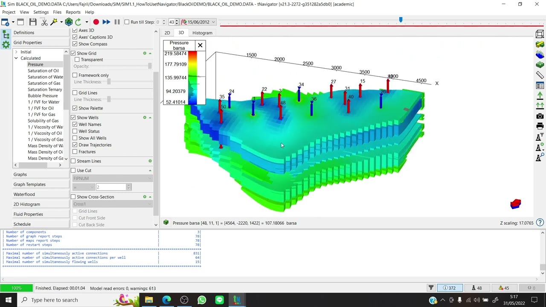Collapse the Show Cross-Section section arrow
Screen dimensions: 546x307
150,197
